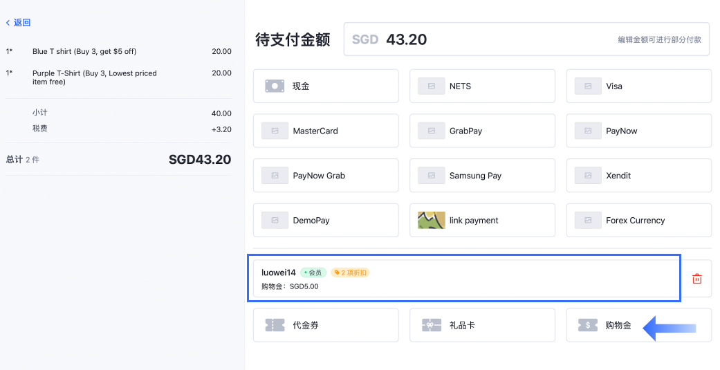Click the voucher ticket icon
This screenshot has width=720, height=370.
click(275, 325)
